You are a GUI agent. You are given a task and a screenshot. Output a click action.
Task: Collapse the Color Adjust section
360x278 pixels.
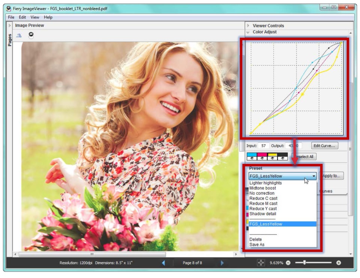[x=249, y=32]
